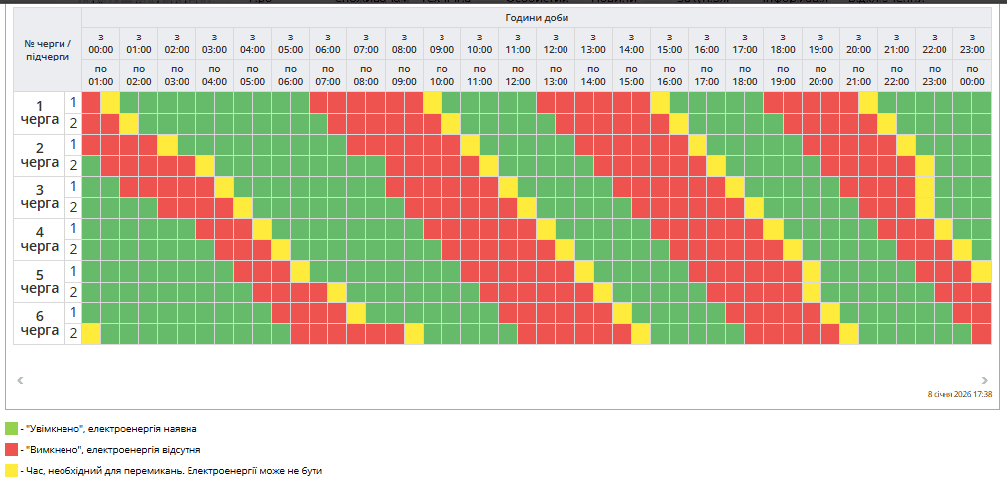Click the 'Увімкнено, електроенергія наявна' legend text

click(x=111, y=429)
